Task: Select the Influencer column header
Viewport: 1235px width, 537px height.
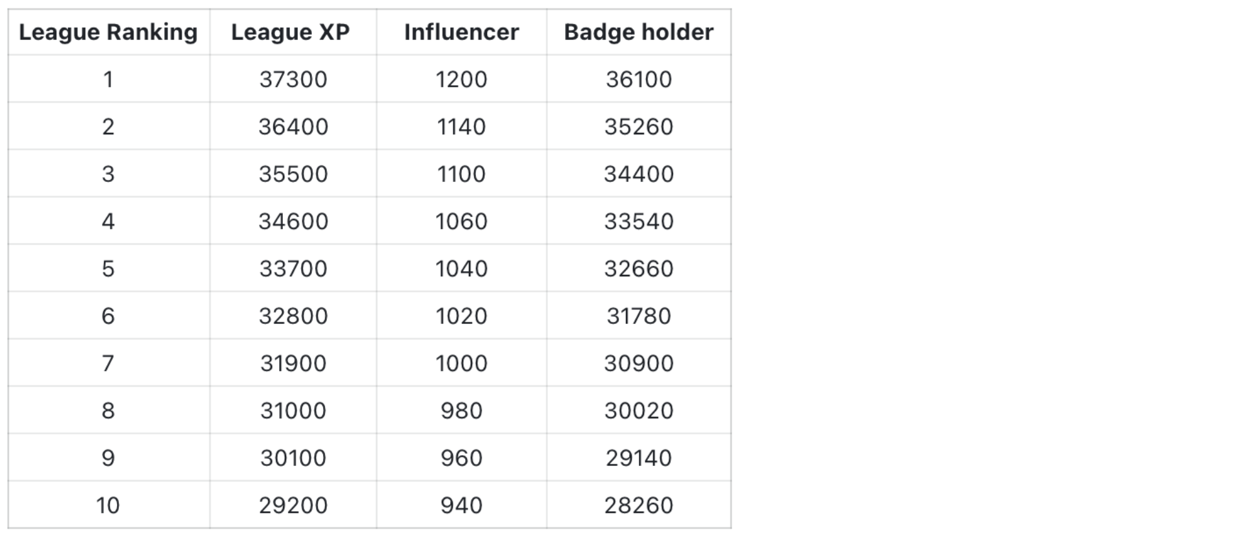Action: [x=461, y=32]
